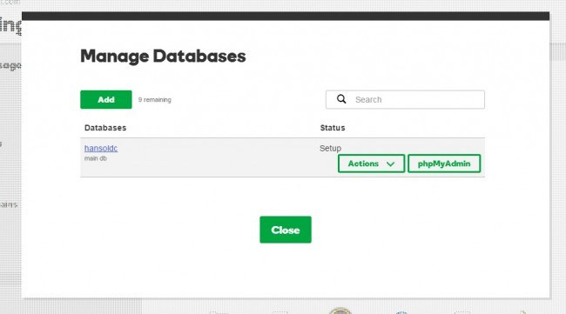Viewport: 566px width, 314px height.
Task: Click the Databases column header
Action: [105, 128]
